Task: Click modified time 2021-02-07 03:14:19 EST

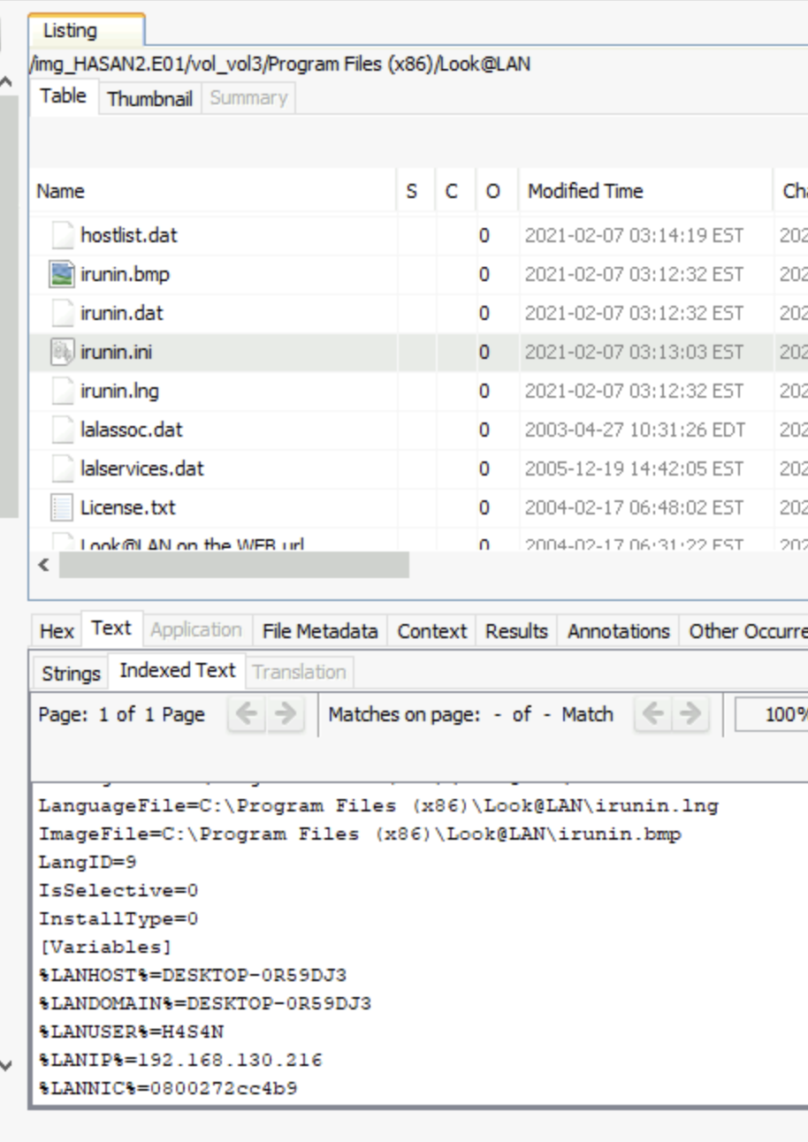Action: 634,235
